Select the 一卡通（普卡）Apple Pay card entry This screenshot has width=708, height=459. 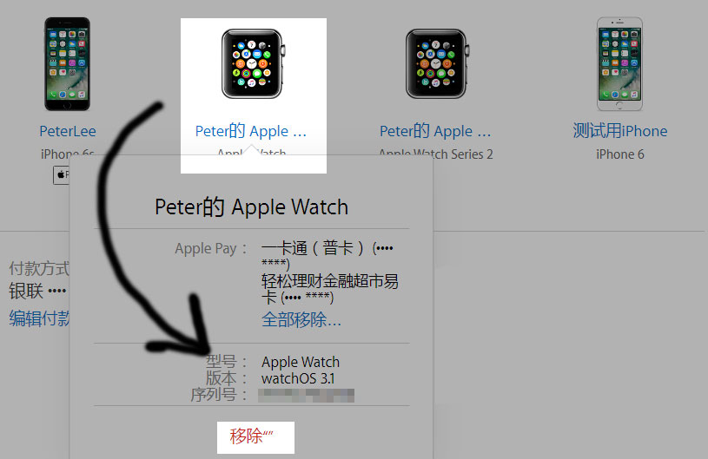point(327,255)
